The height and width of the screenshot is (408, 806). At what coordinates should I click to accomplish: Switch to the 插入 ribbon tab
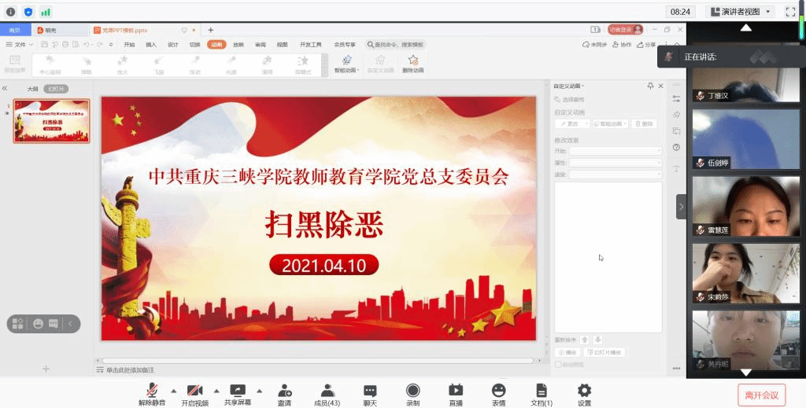coord(151,45)
